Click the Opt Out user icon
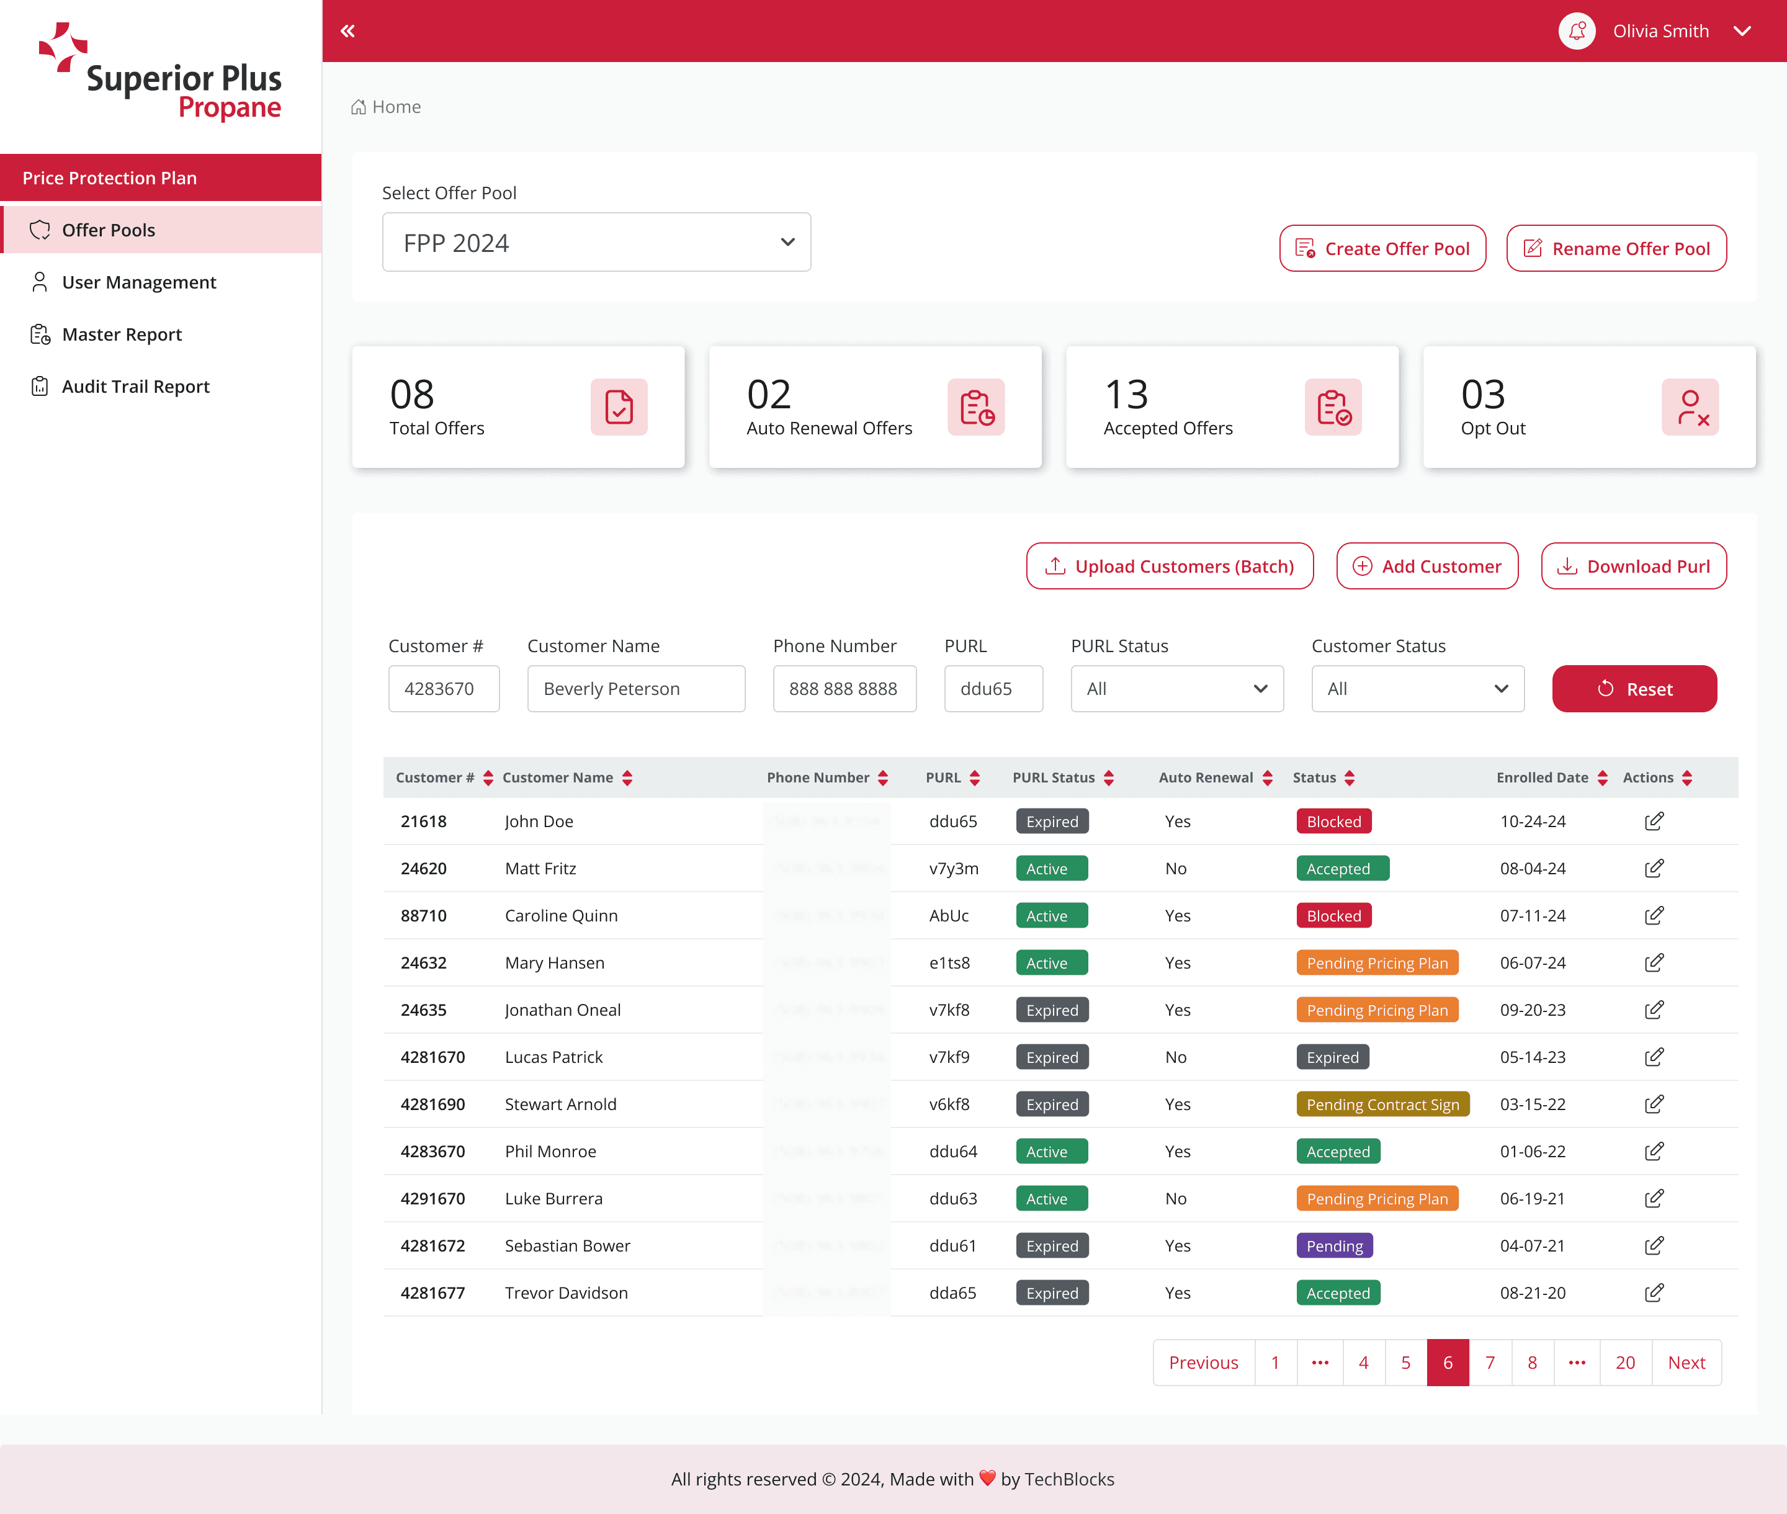Viewport: 1787px width, 1514px height. (1689, 407)
